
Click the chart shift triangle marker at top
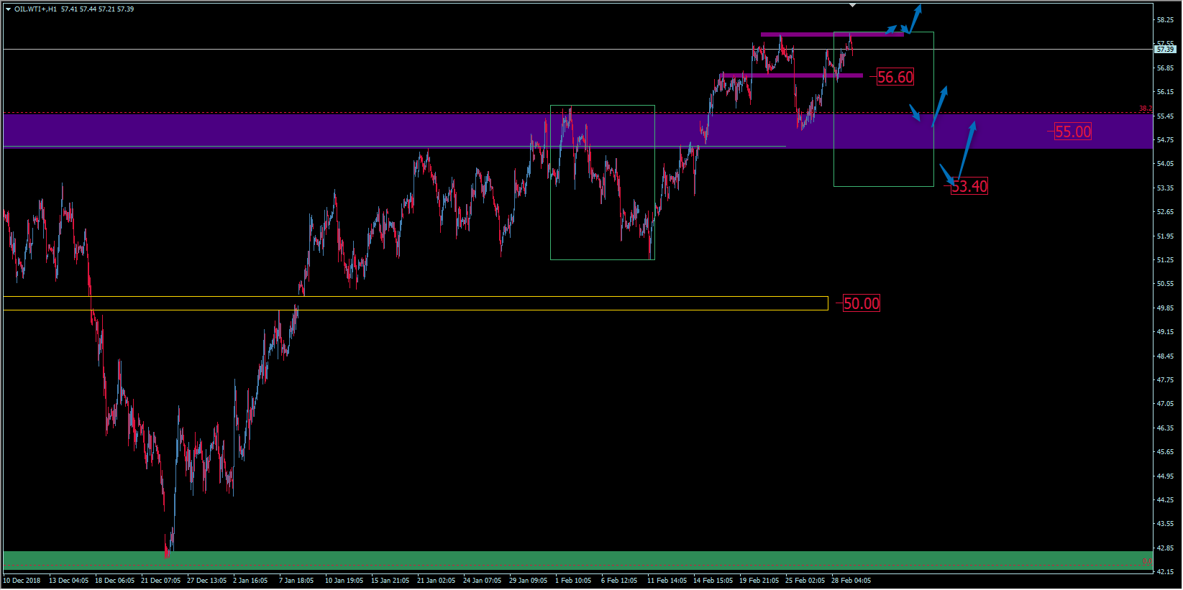click(x=852, y=5)
